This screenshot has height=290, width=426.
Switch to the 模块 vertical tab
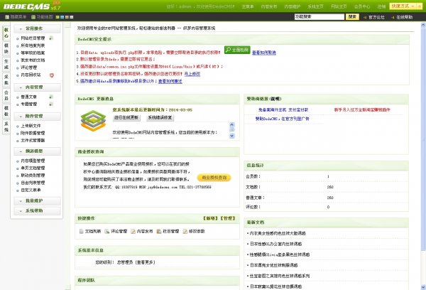[x=6, y=48]
